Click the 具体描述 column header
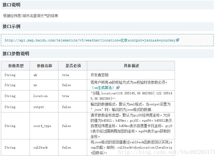Viewport: 219px width, 158px height. click(131, 66)
